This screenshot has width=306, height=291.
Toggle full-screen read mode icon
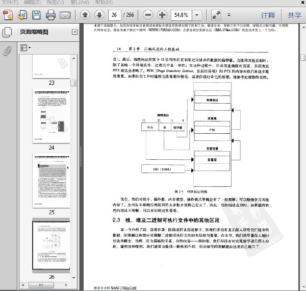216,15
